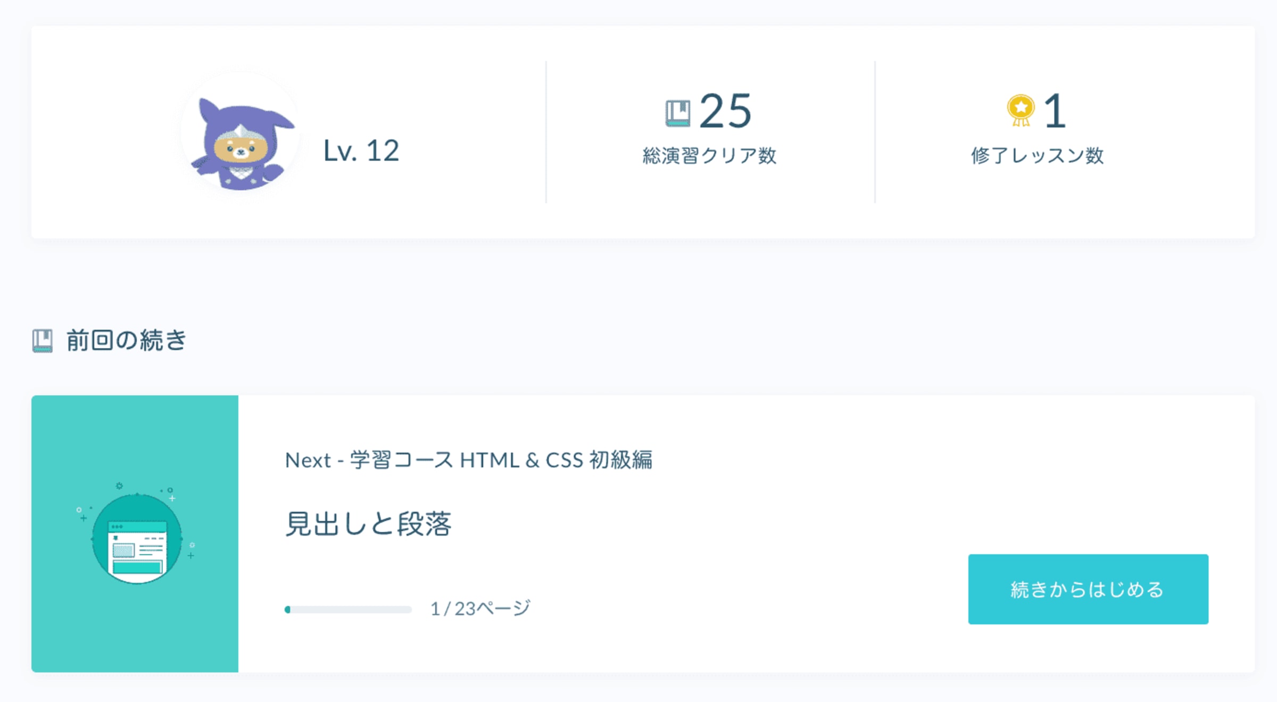Click the divider line between level and 総演習クリア数
Screen dimensions: 1277x702
546,132
